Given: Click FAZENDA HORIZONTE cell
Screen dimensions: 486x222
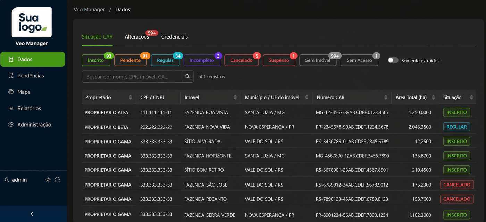Looking at the screenshot, I should click(208, 156).
